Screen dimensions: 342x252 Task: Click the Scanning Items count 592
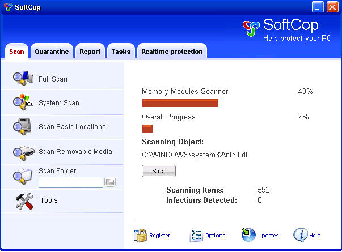coord(264,190)
